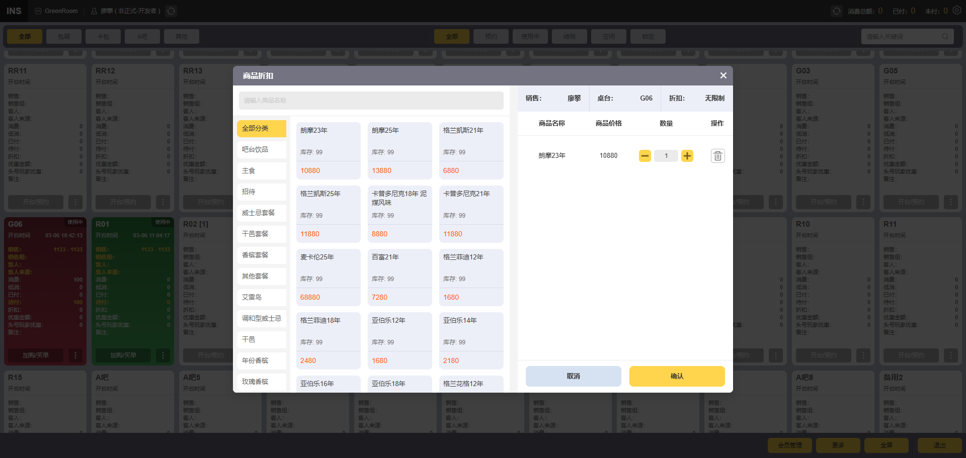
Task: Increase quantity of 朗摩23年 with plus button
Action: click(x=687, y=156)
